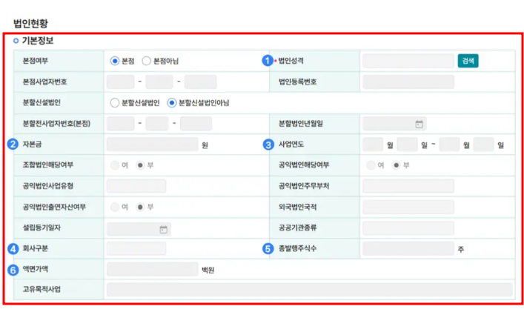524x312 pixels.
Task: Click first box of 분할전사업자번호(본점)
Action: tap(120, 123)
